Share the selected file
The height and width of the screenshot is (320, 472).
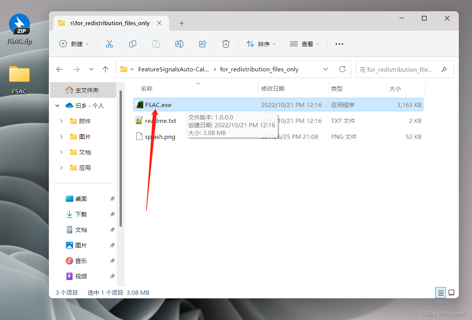[203, 44]
